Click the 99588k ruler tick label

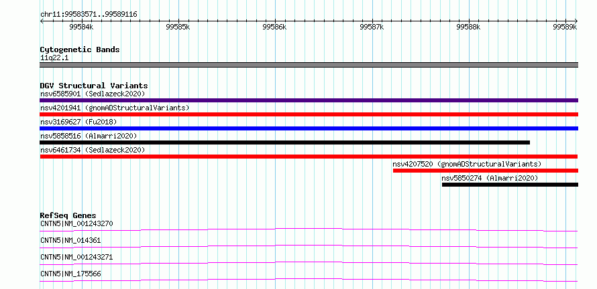(x=468, y=27)
